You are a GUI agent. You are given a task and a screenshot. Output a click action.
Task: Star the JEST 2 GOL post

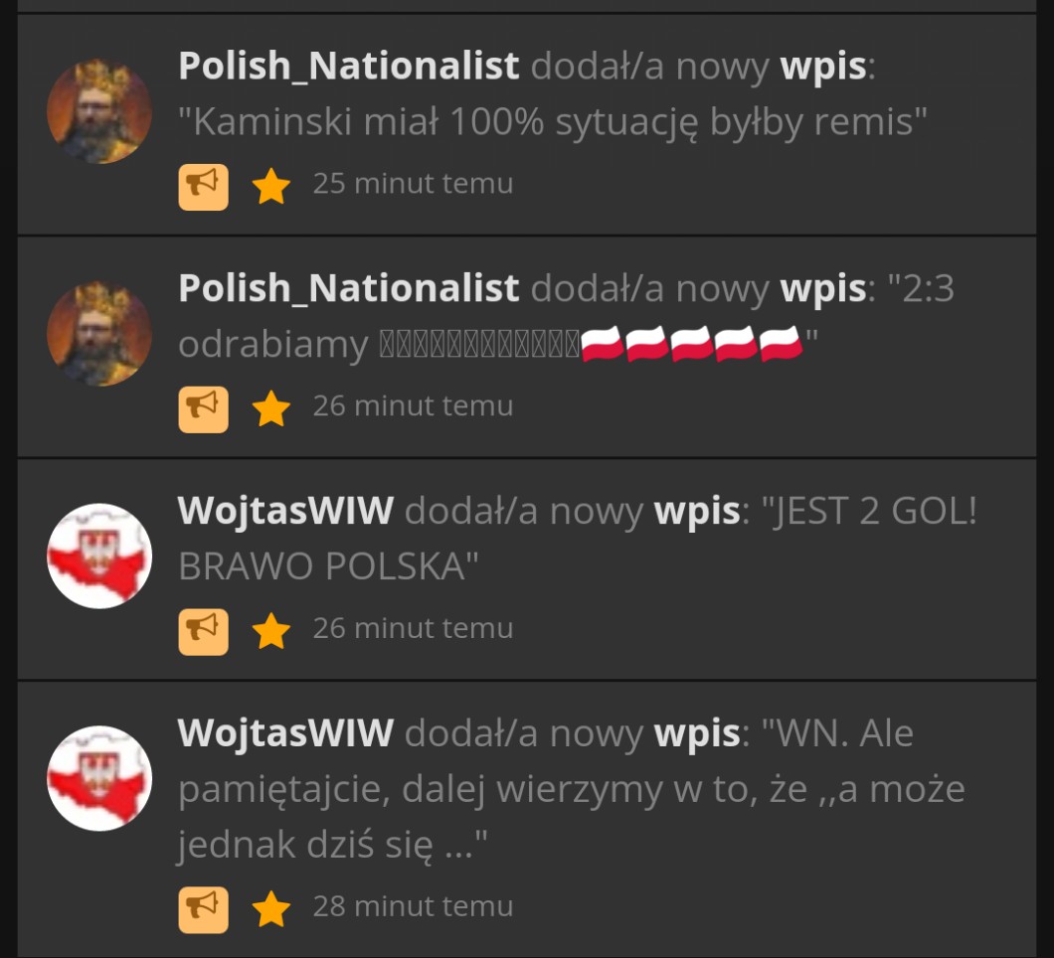(x=270, y=631)
